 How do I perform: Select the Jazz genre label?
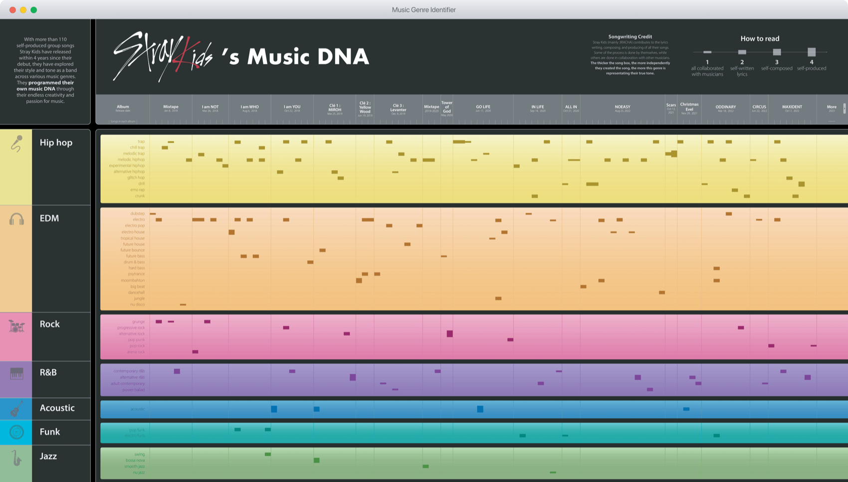coord(48,456)
